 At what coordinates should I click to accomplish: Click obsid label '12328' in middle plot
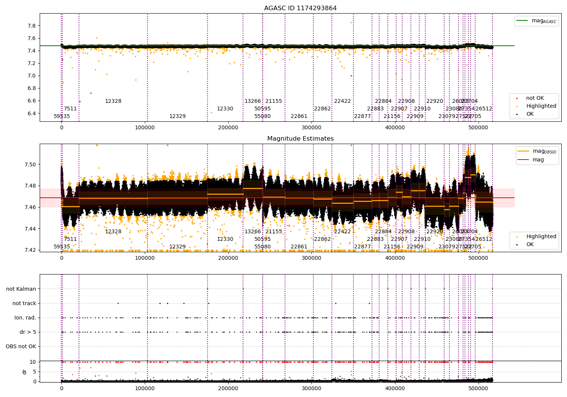point(113,232)
